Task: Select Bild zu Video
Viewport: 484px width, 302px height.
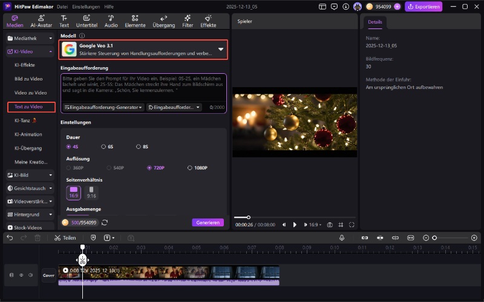Action: [x=28, y=79]
